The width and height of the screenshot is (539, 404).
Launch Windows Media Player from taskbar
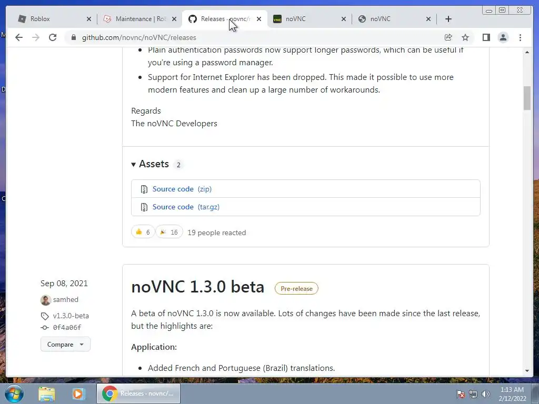click(78, 393)
